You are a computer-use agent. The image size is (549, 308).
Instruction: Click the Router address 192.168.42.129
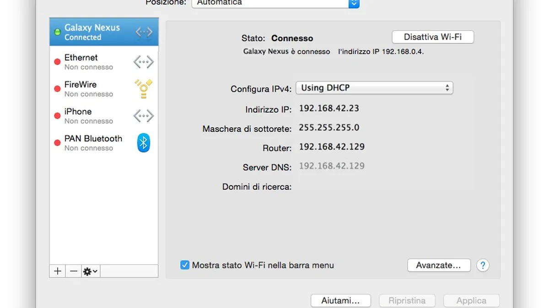(x=332, y=147)
